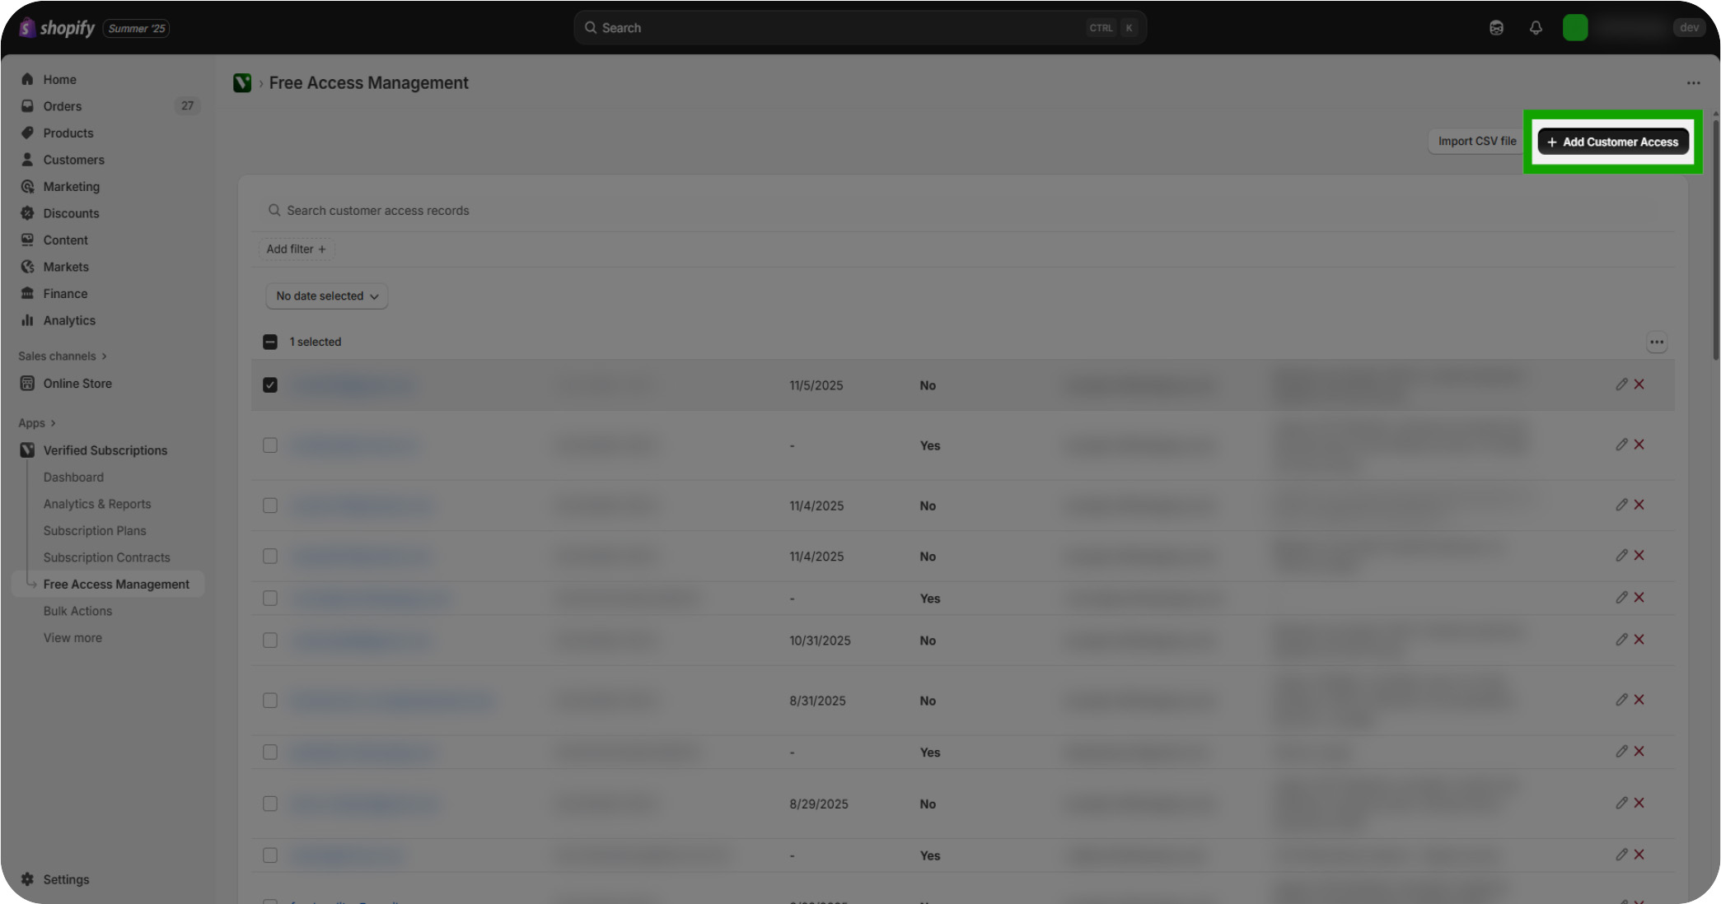Go to Subscription Contracts

(x=107, y=557)
